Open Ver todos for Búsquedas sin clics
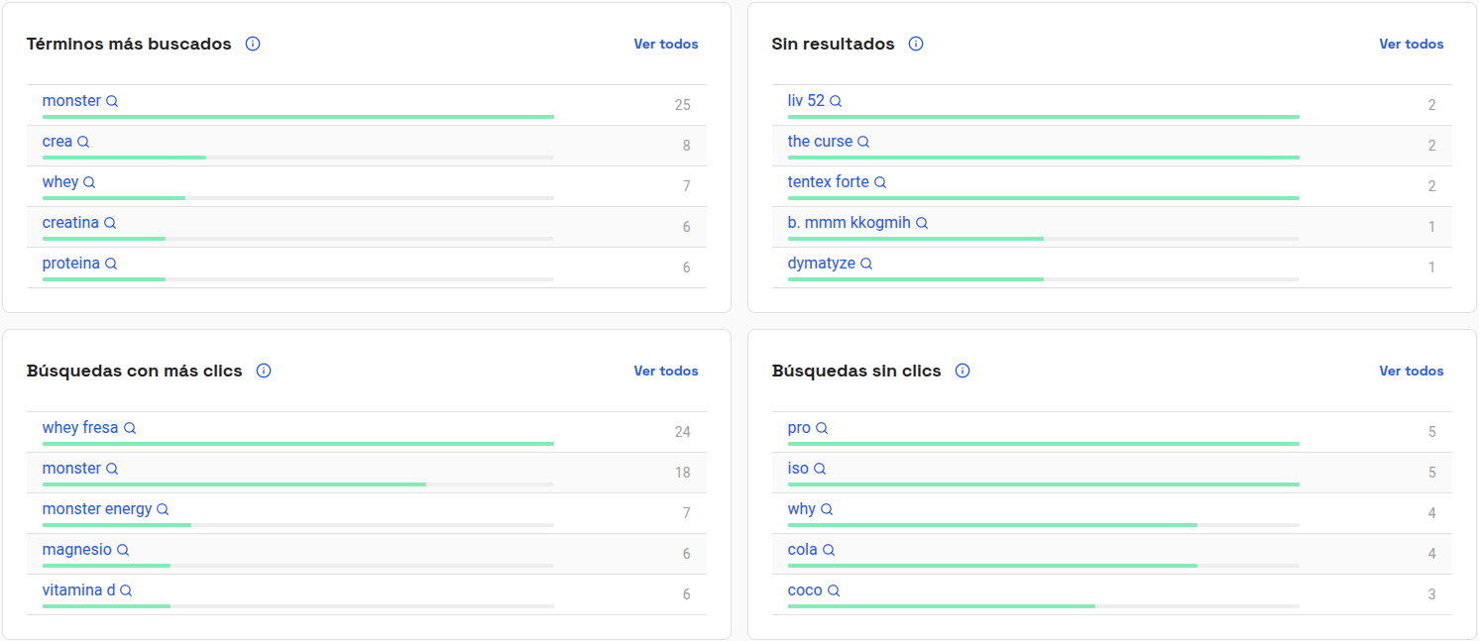The image size is (1479, 641). point(1412,371)
